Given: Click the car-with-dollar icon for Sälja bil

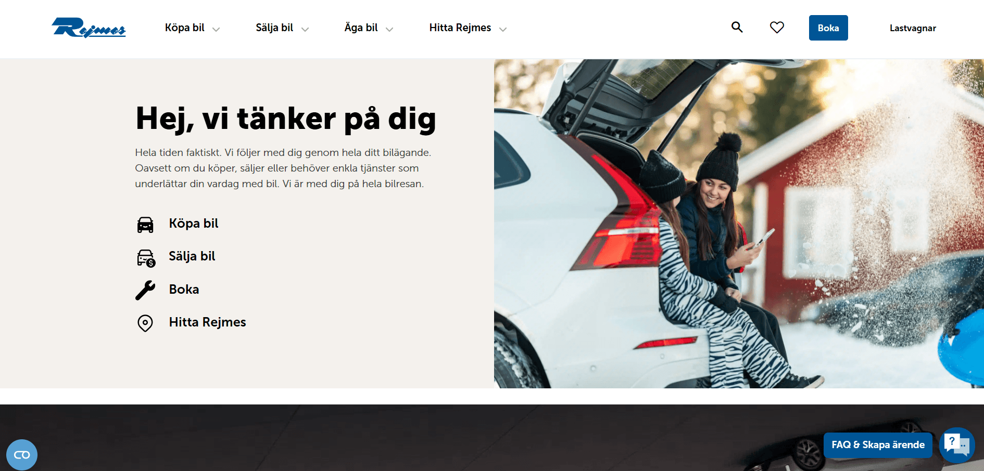Looking at the screenshot, I should pos(146,258).
